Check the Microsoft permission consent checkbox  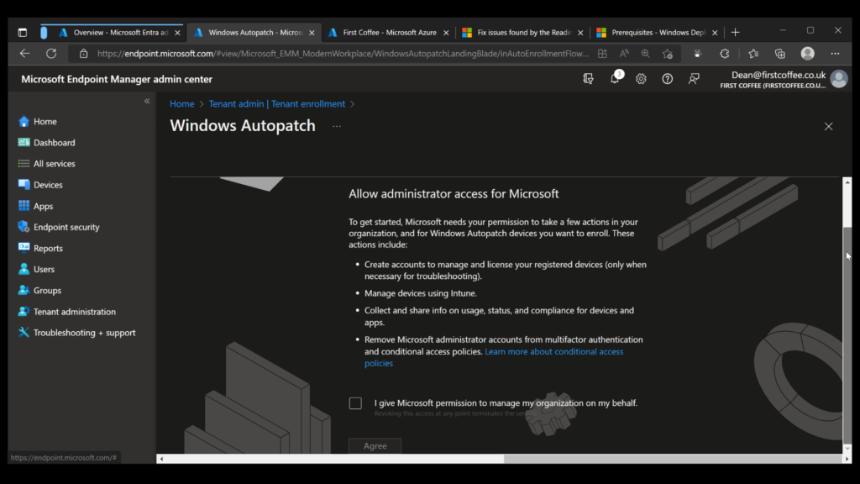tap(355, 402)
